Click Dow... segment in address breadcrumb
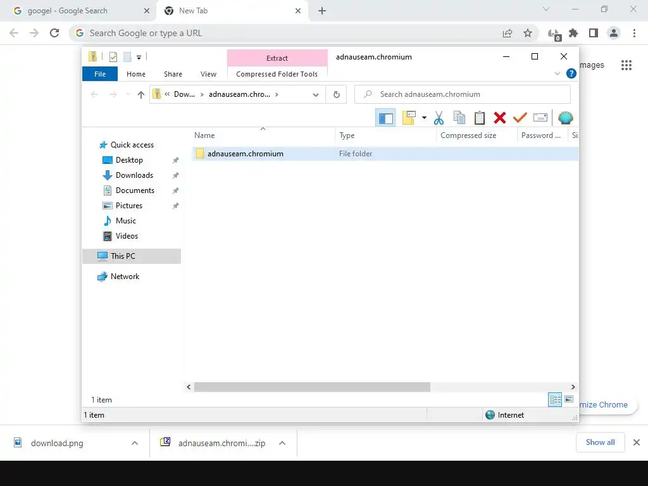 click(184, 95)
